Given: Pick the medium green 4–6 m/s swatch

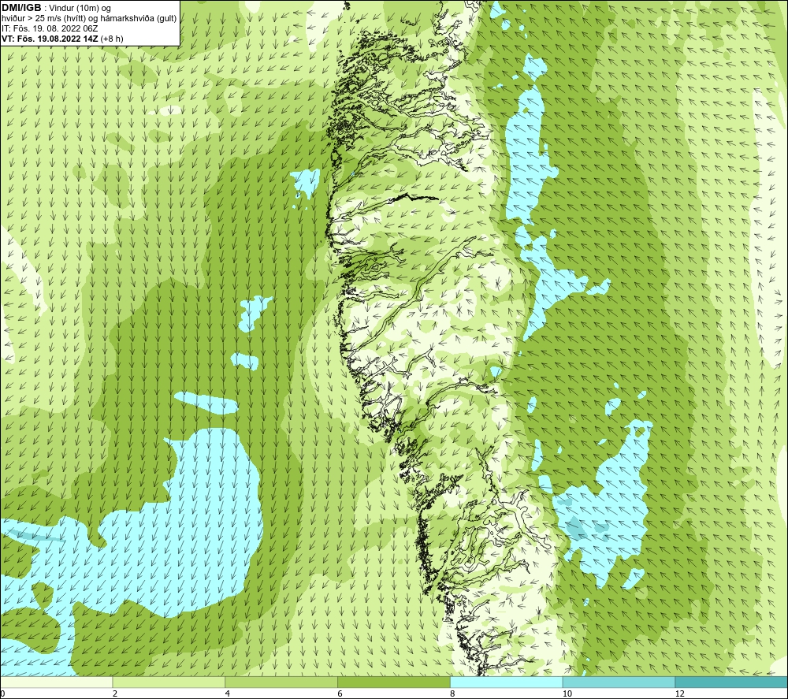Looking at the screenshot, I should 281,682.
